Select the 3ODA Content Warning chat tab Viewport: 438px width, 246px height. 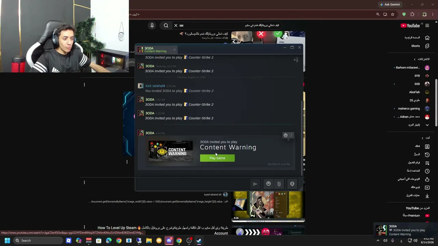point(156,50)
